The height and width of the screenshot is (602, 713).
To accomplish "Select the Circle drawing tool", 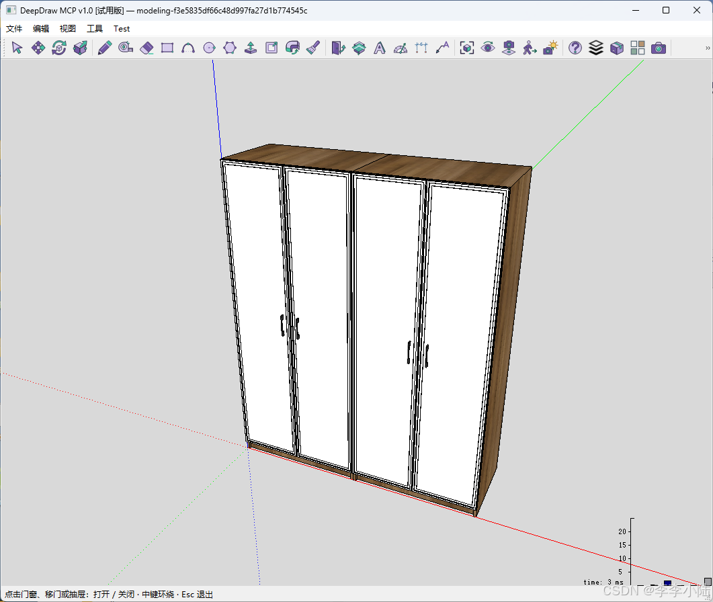I will [209, 48].
